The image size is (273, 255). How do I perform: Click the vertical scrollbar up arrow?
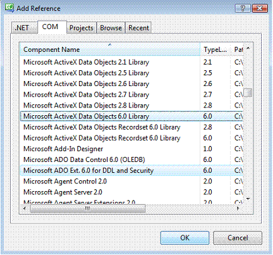(248, 48)
